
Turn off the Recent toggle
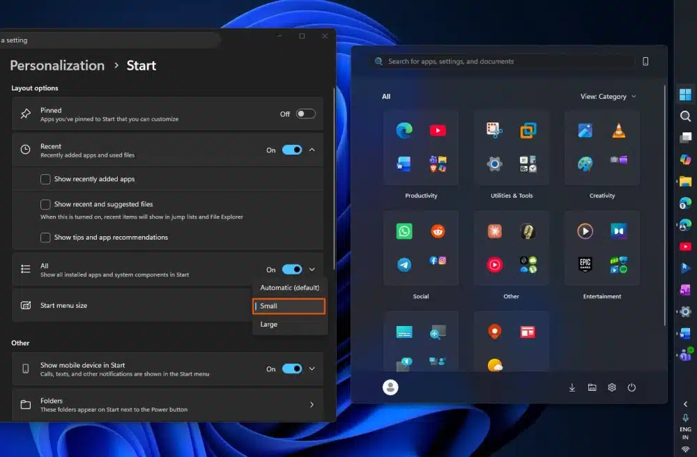[x=292, y=150]
